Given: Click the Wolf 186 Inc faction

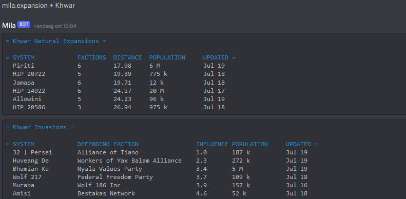Looking at the screenshot, I should (x=99, y=185).
